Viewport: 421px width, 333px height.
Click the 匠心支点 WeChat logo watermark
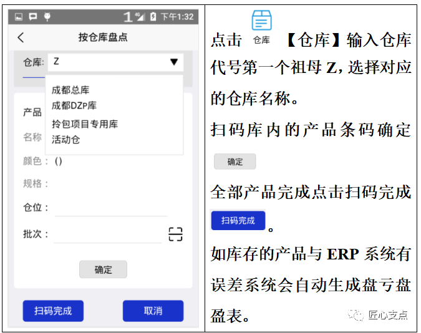tap(356, 315)
